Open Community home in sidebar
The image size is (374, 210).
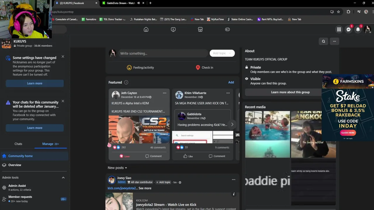[34, 156]
